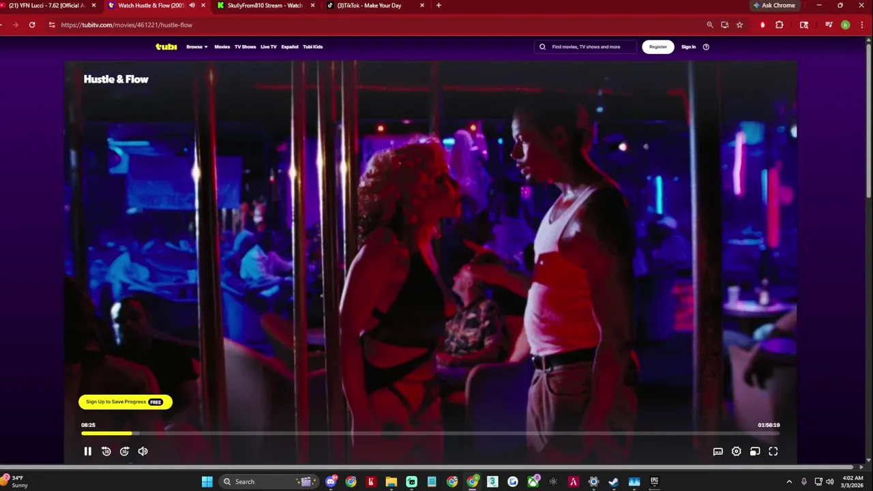The width and height of the screenshot is (873, 491).
Task: Open the red hand blocker extension
Action: point(763,25)
